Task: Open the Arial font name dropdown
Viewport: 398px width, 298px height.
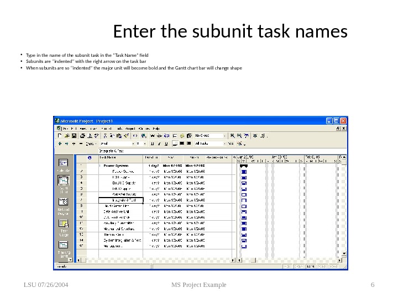Action: click(133, 143)
